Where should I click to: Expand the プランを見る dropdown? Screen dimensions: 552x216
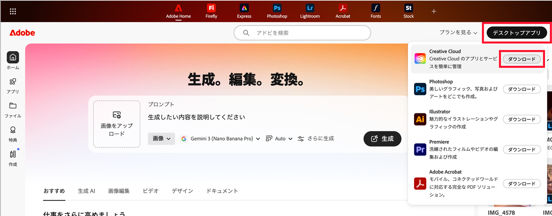[x=458, y=33]
